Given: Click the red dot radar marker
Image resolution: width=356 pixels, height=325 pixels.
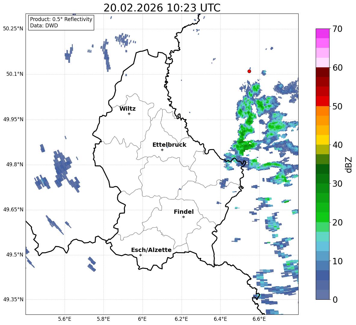Looking at the screenshot, I should point(249,71).
